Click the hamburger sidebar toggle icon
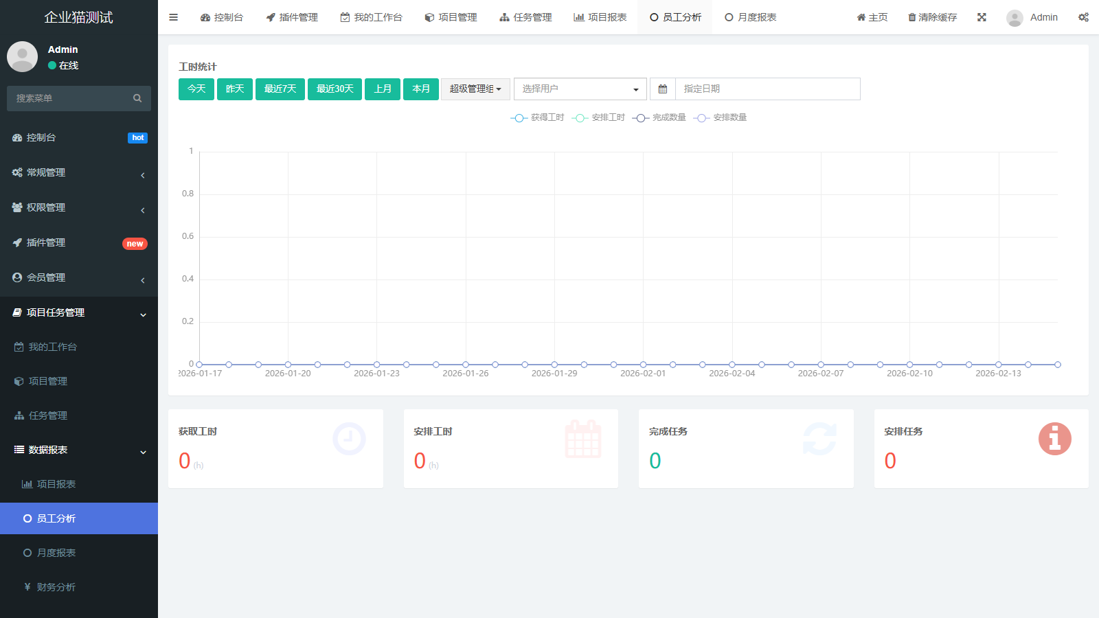This screenshot has width=1099, height=618. point(173,17)
